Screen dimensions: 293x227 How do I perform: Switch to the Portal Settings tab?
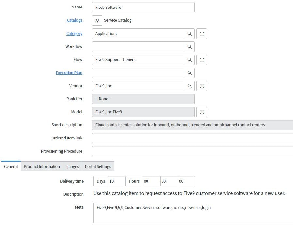[x=98, y=166]
